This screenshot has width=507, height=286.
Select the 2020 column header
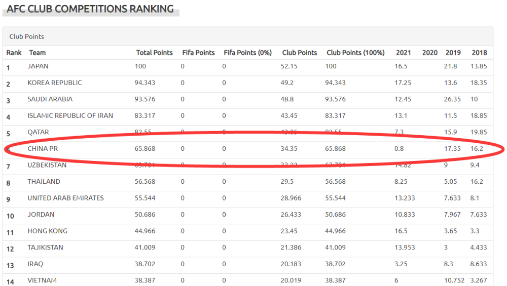pyautogui.click(x=430, y=53)
